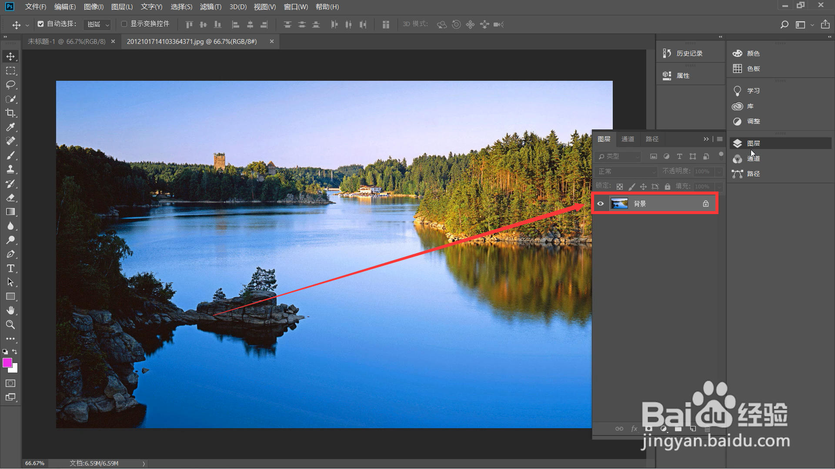Click the magenta foreground color swatch
The height and width of the screenshot is (469, 835).
[7, 363]
